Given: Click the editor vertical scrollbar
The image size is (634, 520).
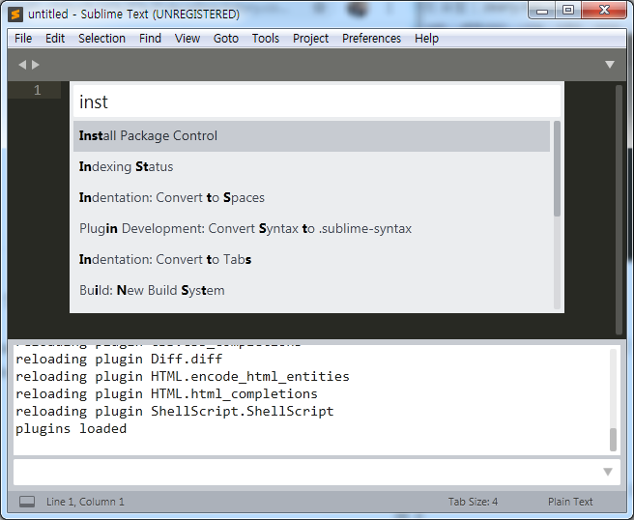Looking at the screenshot, I should pyautogui.click(x=619, y=210).
